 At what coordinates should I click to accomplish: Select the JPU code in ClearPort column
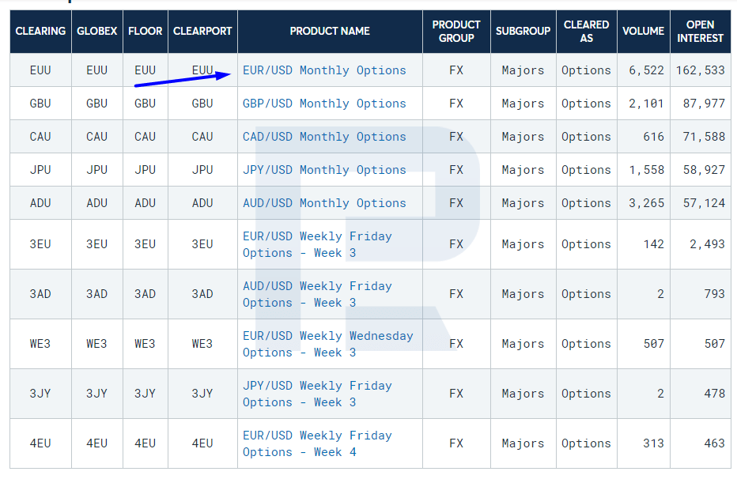202,170
